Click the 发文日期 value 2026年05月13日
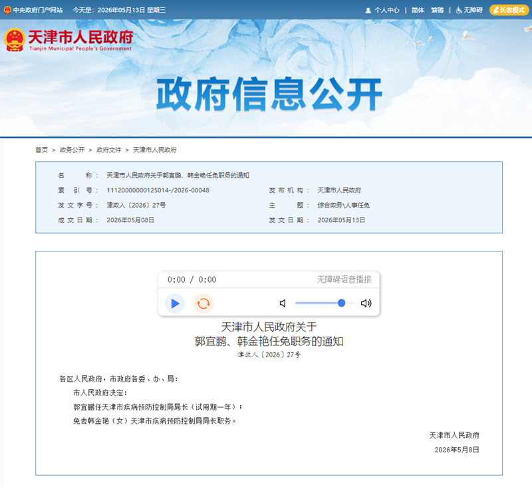The width and height of the screenshot is (532, 487). pos(341,220)
